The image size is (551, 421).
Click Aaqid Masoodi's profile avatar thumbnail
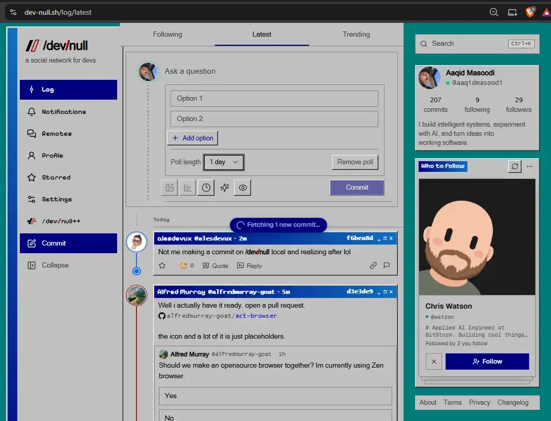429,77
